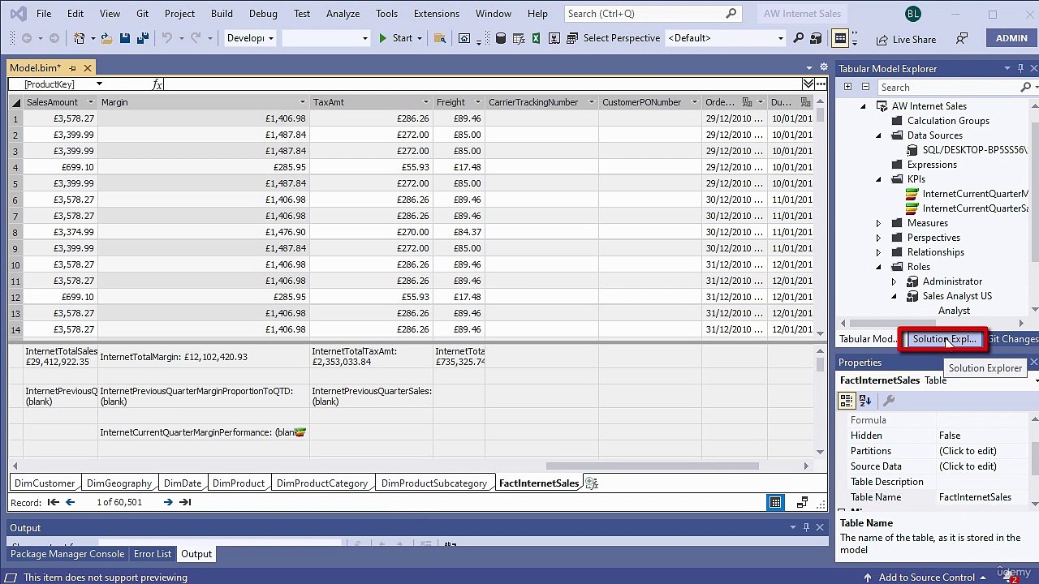This screenshot has height=584, width=1039.
Task: Expand the Administrator role node
Action: 894,281
